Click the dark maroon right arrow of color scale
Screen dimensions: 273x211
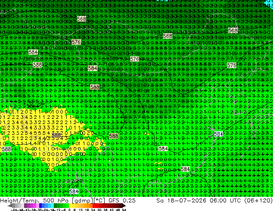point(124,205)
